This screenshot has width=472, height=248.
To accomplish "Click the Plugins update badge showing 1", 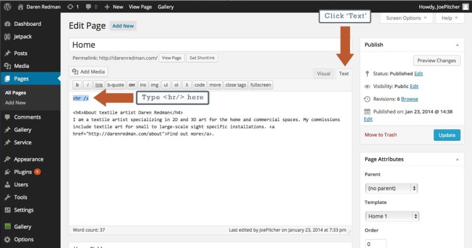I will pyautogui.click(x=37, y=172).
